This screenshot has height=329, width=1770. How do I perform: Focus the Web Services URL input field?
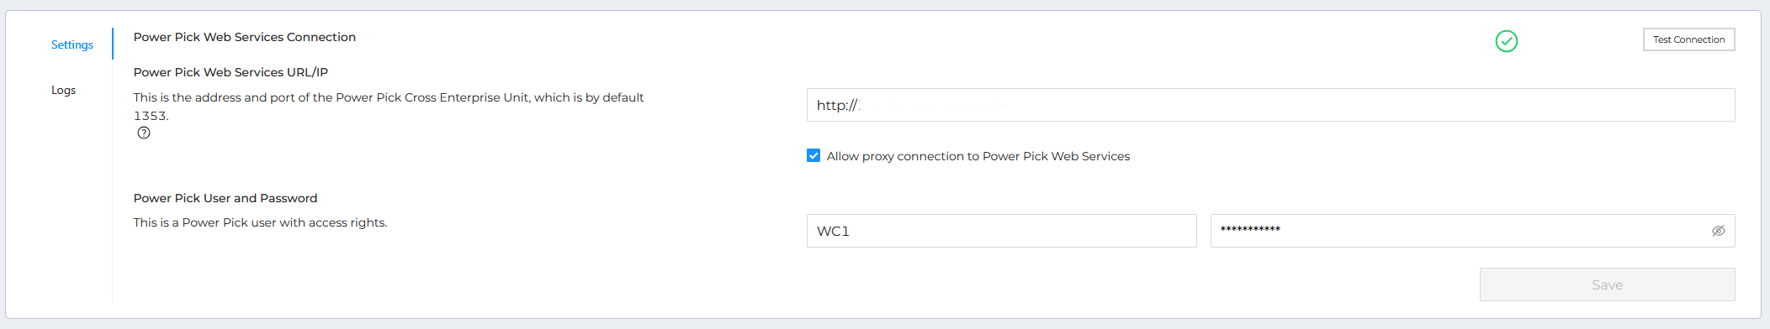1270,105
